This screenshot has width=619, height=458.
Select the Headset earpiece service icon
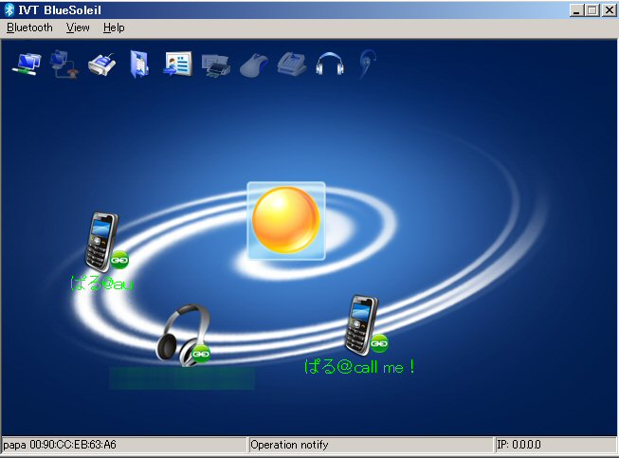[367, 64]
